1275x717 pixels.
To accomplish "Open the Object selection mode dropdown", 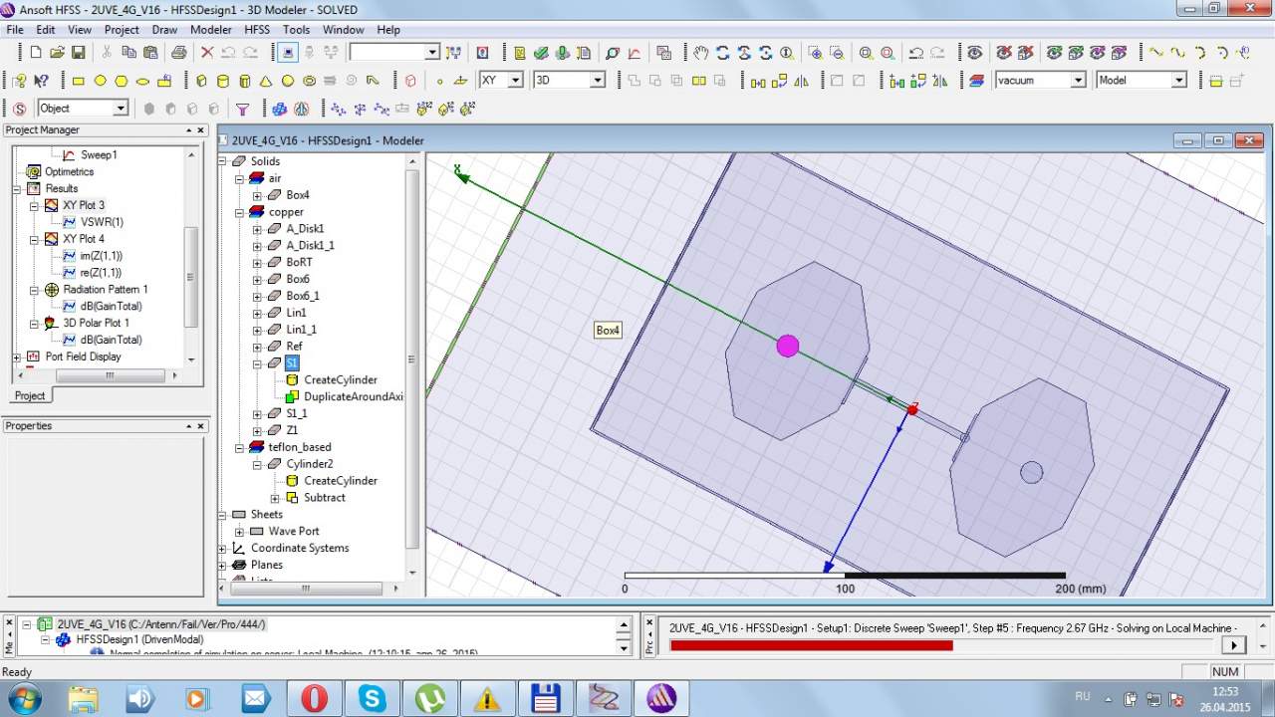I will tap(121, 109).
